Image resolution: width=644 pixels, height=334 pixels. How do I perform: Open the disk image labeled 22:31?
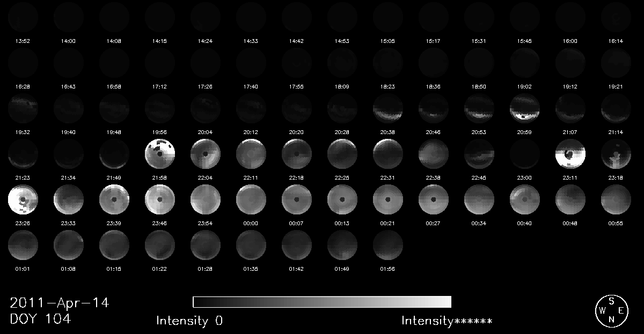click(388, 154)
